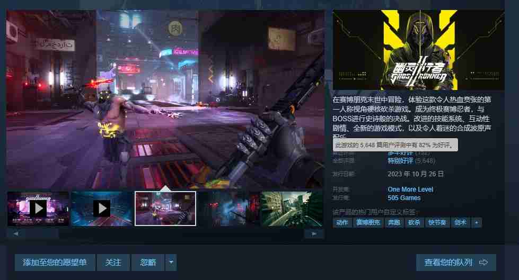
Task: Select the highlighted third screenshot thumbnail
Action: 165,209
